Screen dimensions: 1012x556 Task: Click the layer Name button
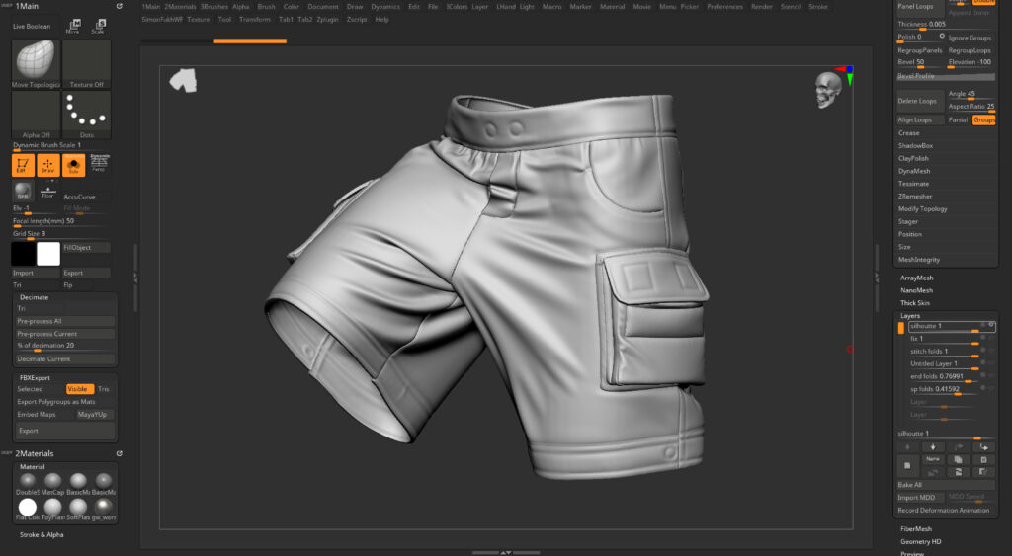933,459
